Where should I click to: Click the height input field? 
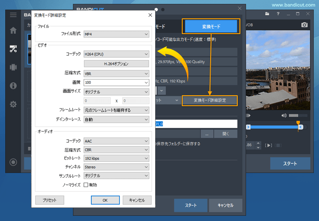pos(136,100)
